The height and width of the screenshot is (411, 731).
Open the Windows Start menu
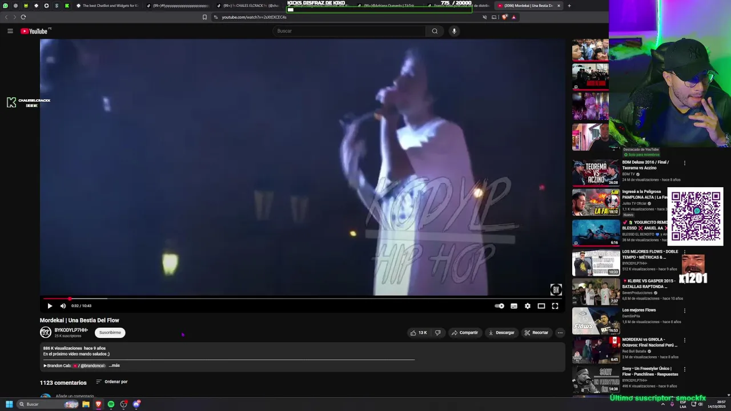pos(9,404)
